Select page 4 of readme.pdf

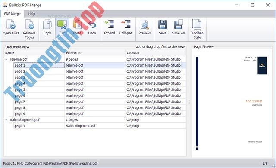(100, 83)
